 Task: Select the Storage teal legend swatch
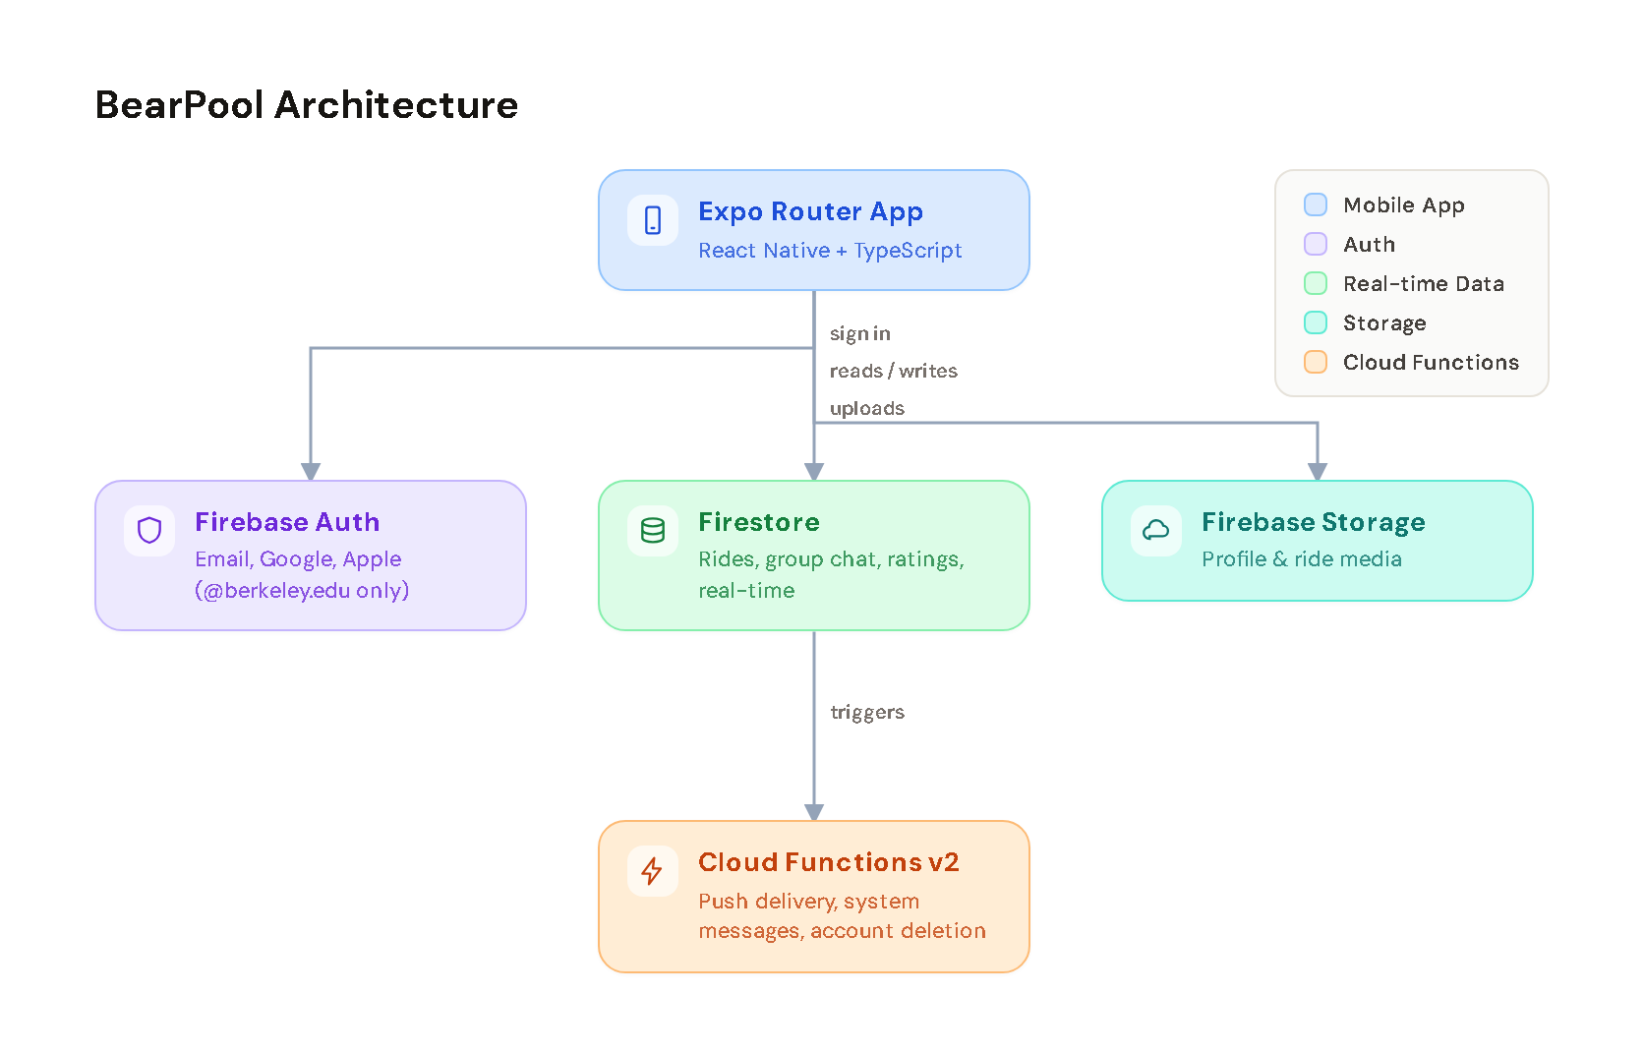coord(1316,322)
